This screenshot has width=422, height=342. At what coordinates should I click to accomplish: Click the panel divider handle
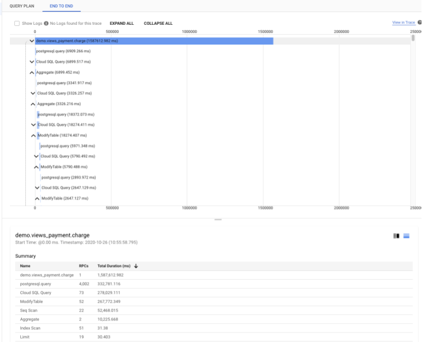click(218, 219)
